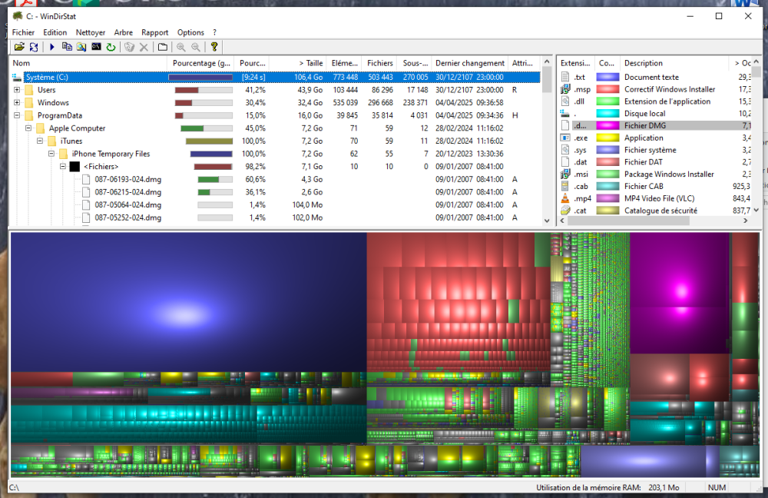
Task: Click the yellow color swatch for .exe
Action: point(607,138)
